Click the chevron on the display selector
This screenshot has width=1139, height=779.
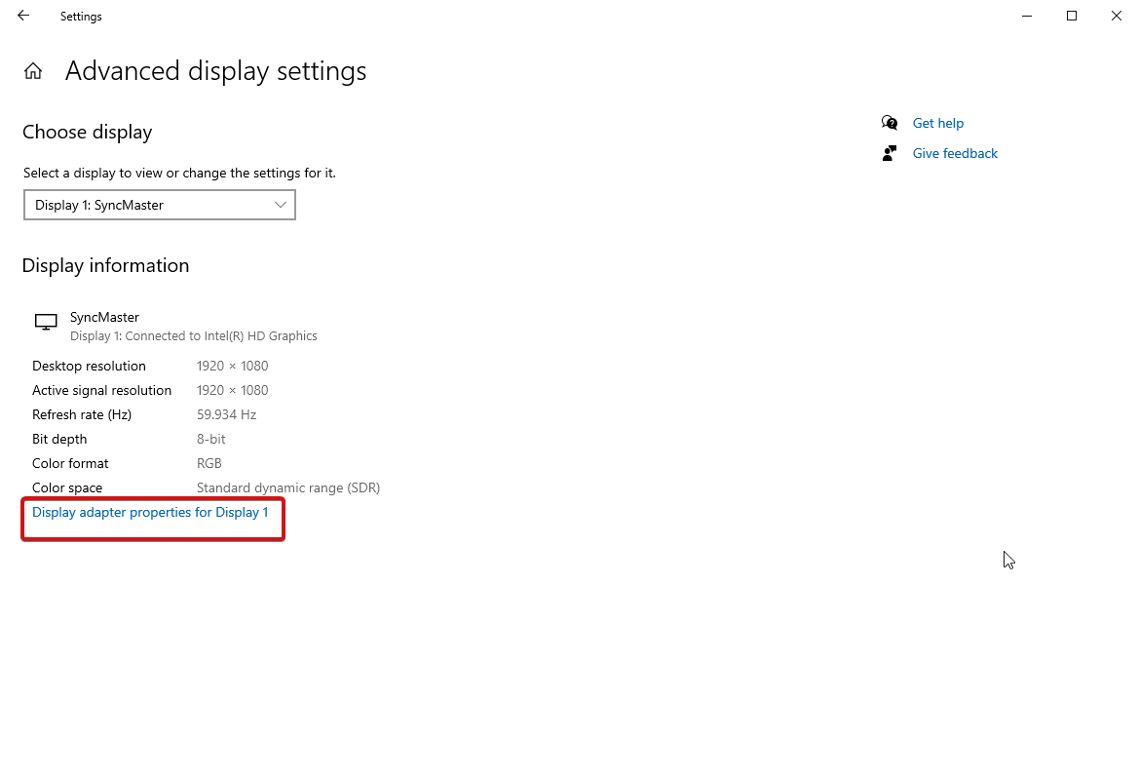click(x=281, y=205)
